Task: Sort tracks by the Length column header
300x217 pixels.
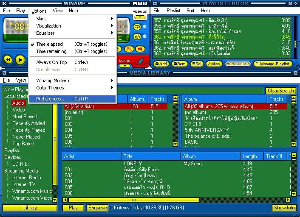Action: tap(252, 156)
